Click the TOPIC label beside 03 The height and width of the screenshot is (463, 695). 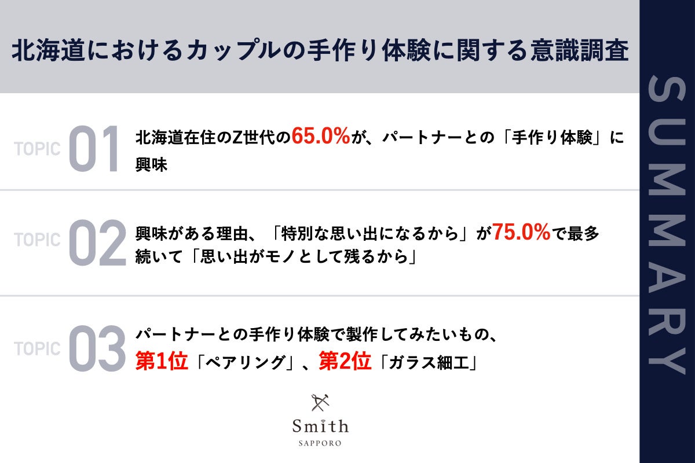tap(37, 349)
